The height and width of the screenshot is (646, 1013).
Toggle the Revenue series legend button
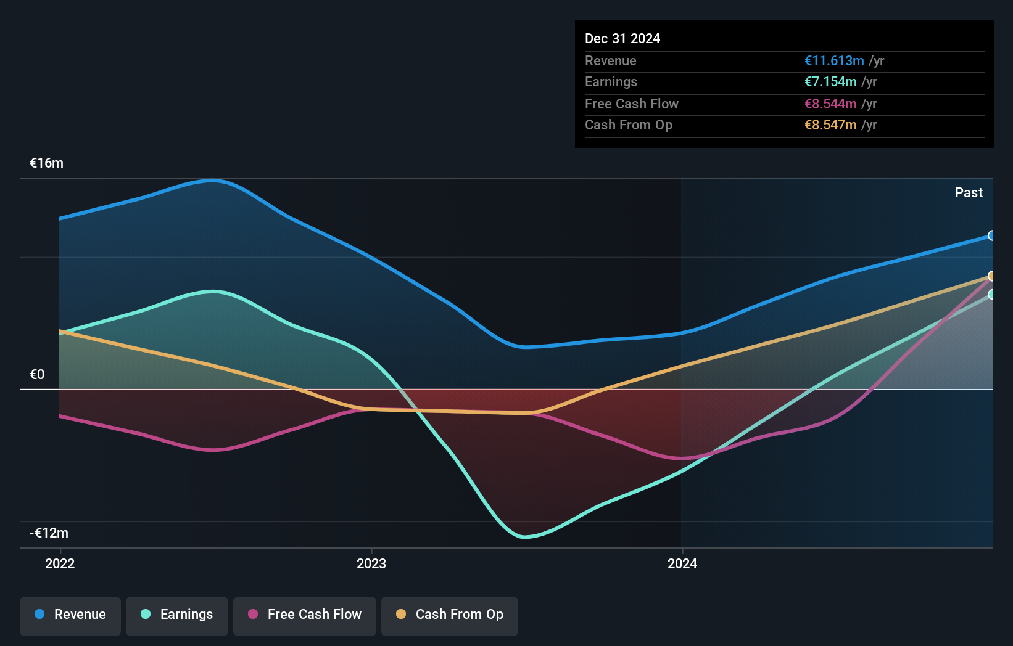pyautogui.click(x=70, y=616)
